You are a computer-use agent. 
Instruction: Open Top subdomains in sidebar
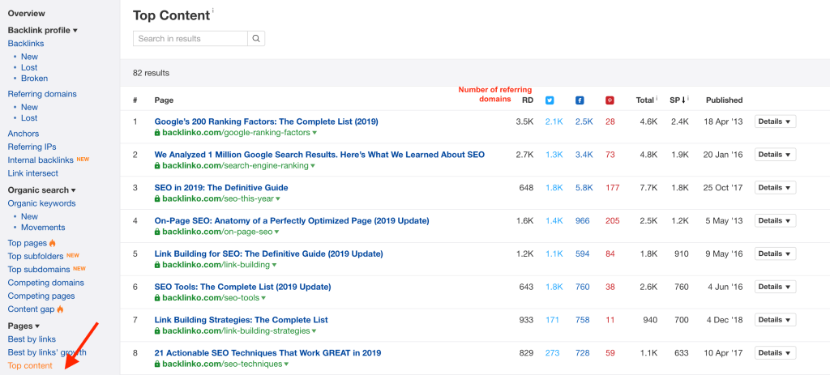coord(39,270)
